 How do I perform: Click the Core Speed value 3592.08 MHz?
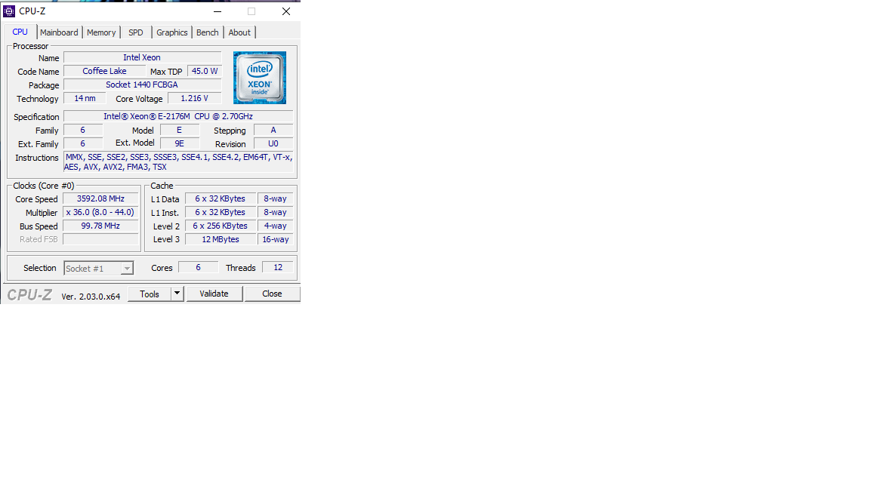(100, 198)
